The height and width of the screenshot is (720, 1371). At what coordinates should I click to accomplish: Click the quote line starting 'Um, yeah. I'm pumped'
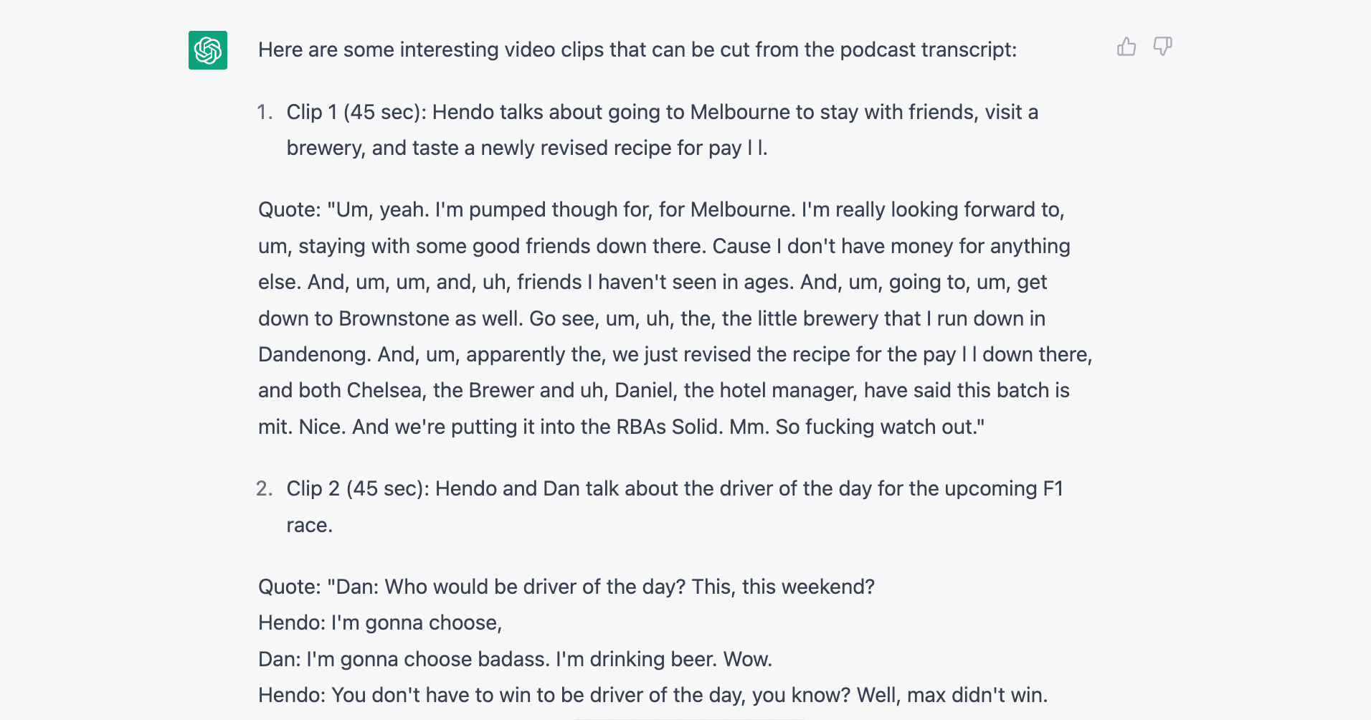click(x=661, y=209)
